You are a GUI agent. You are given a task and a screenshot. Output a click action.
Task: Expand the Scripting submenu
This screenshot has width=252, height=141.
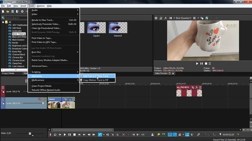[x=54, y=72]
